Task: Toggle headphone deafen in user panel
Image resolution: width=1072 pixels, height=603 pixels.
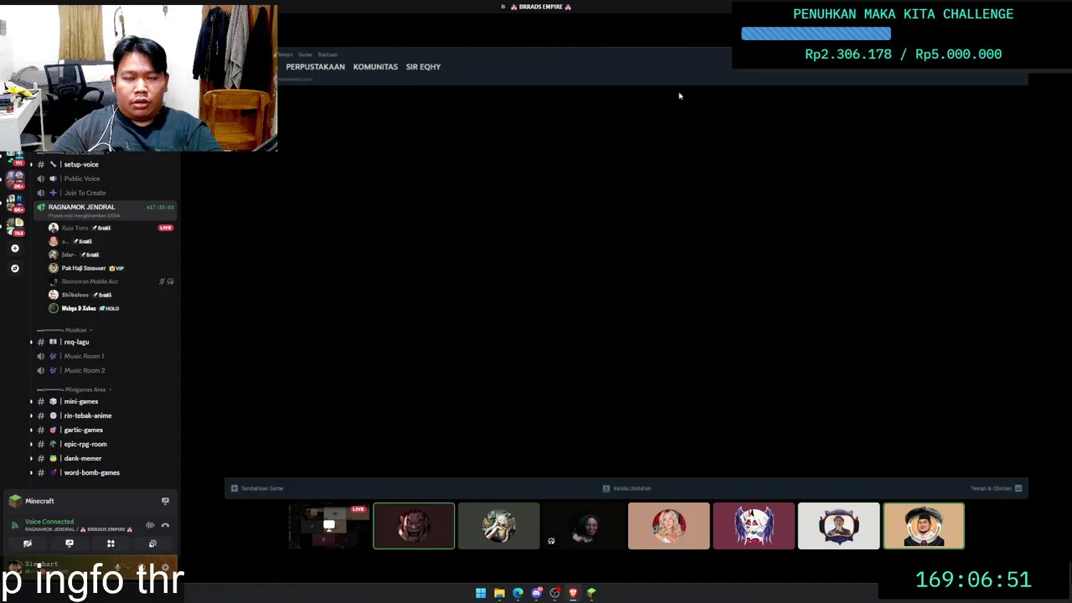Action: pyautogui.click(x=142, y=567)
